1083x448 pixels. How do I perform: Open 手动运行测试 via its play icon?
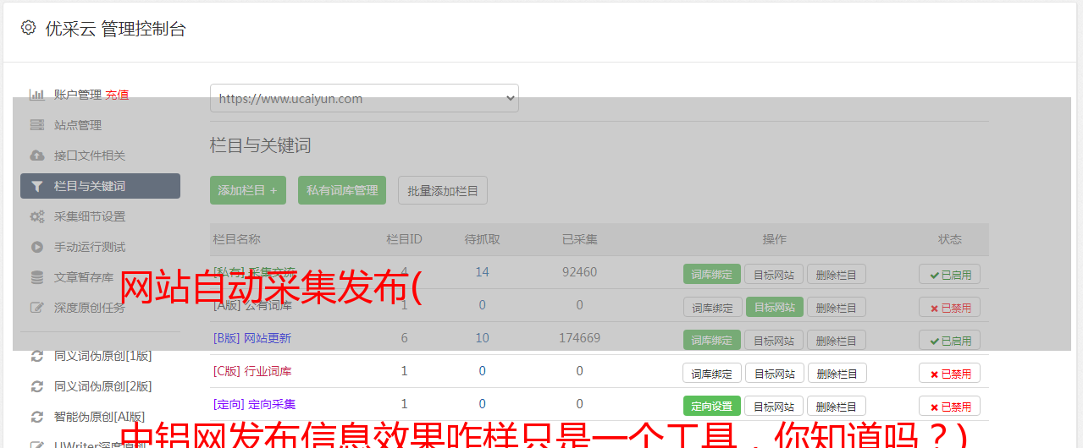[x=37, y=247]
